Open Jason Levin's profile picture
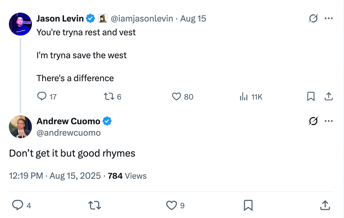344x218 pixels. 20,24
